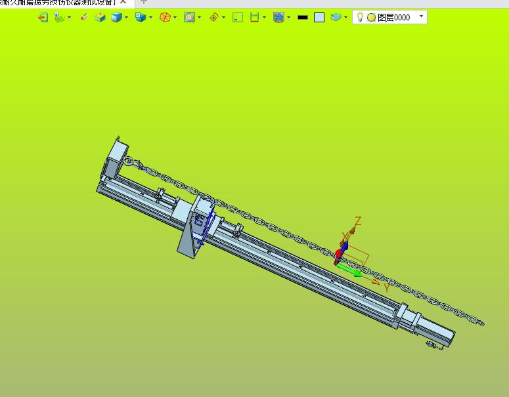Expand the blue shaded cube dropdown arrow
This screenshot has height=397, width=509.
(x=126, y=18)
